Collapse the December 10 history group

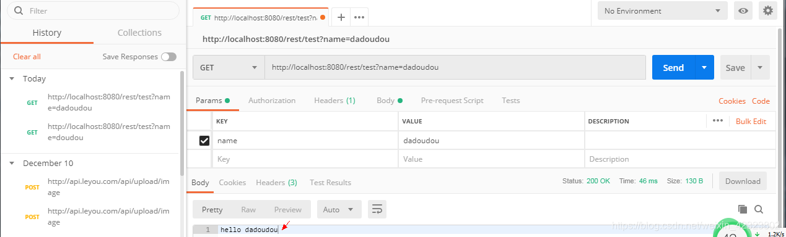(x=12, y=164)
